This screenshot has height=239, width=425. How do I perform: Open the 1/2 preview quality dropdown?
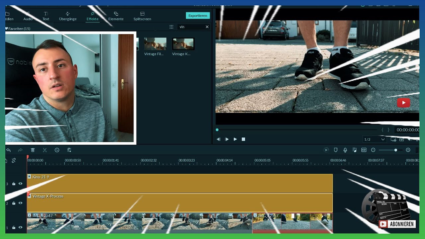[x=374, y=139]
